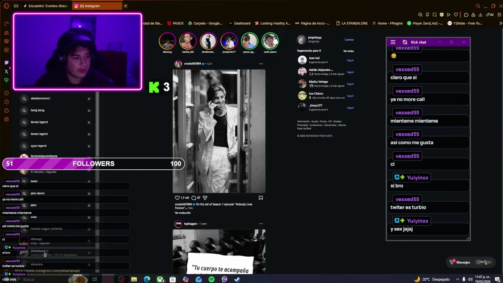
Task: Open the browser easy setup menu icon
Action: coord(499,15)
